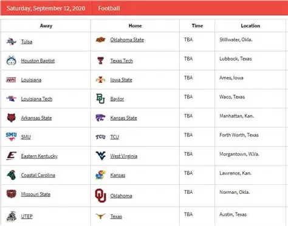288x226 pixels.
Task: Open the Coastal Carolina team link
Action: 38,175
